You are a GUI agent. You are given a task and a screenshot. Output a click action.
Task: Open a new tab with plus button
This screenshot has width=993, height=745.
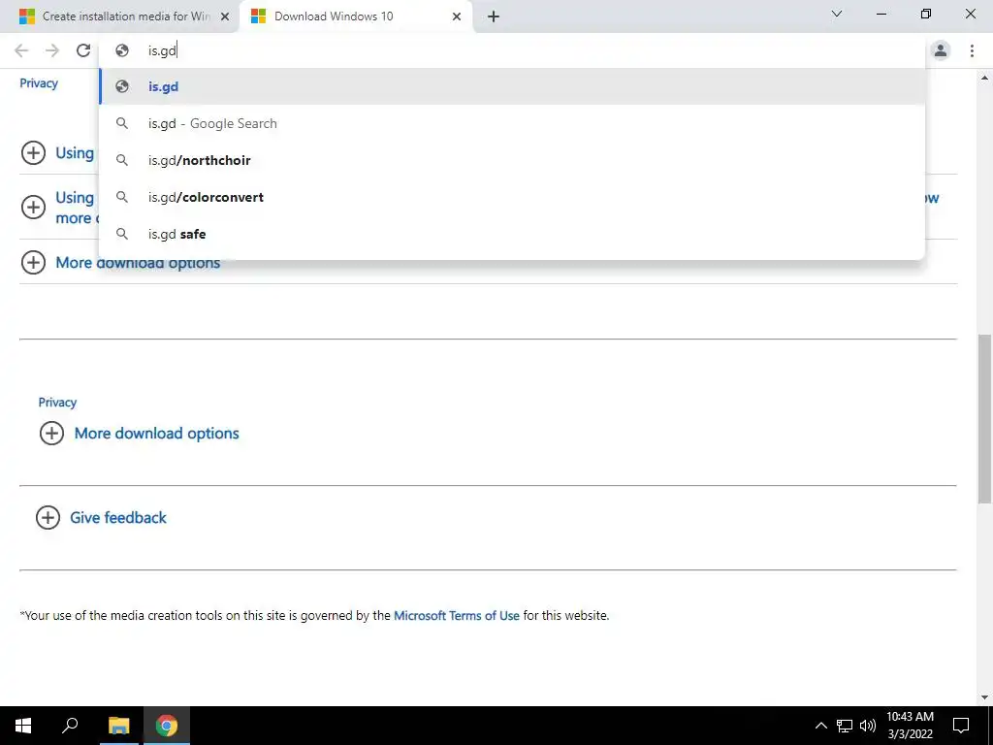[494, 16]
